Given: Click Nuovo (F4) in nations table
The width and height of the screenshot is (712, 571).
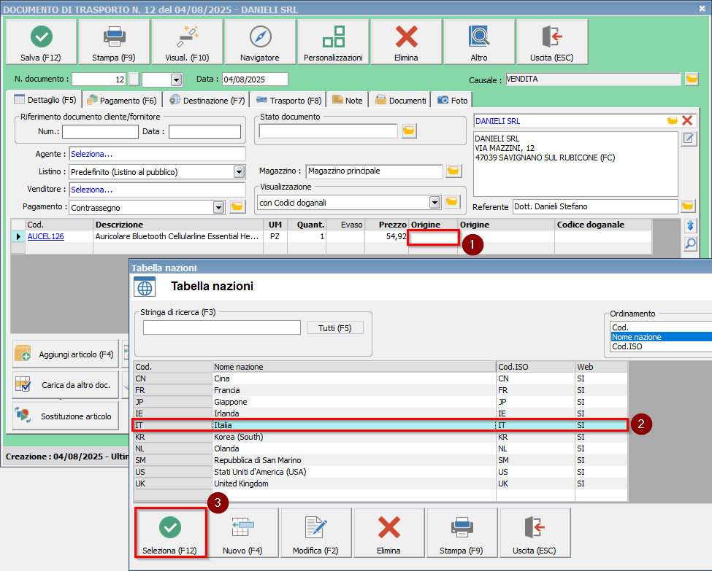Looking at the screenshot, I should pyautogui.click(x=243, y=533).
